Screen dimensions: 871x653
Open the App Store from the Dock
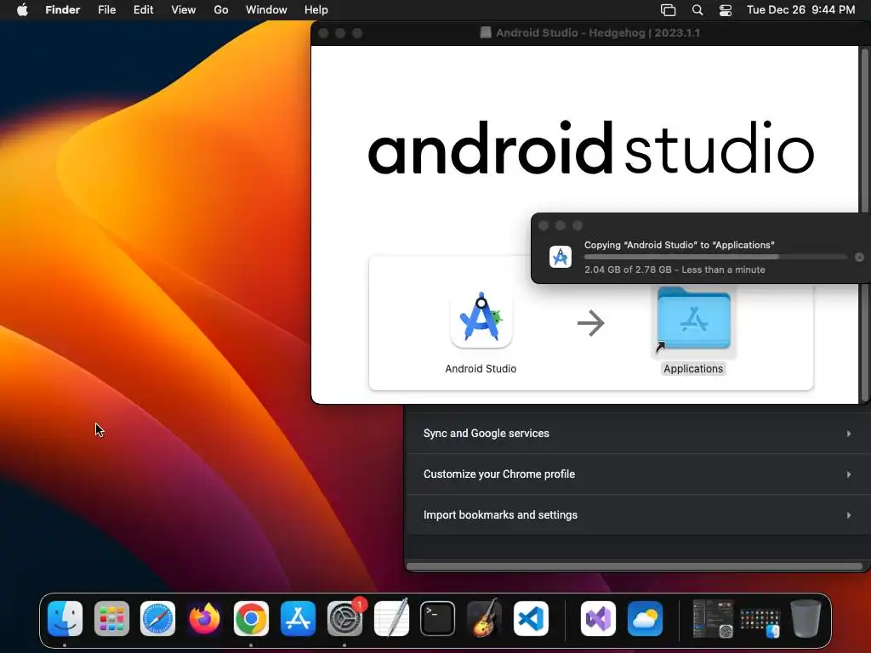pos(298,619)
